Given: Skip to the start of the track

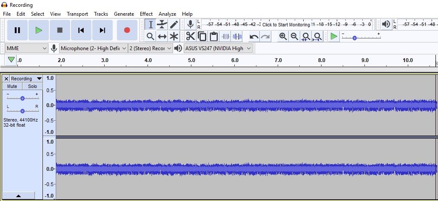Looking at the screenshot, I should click(81, 30).
